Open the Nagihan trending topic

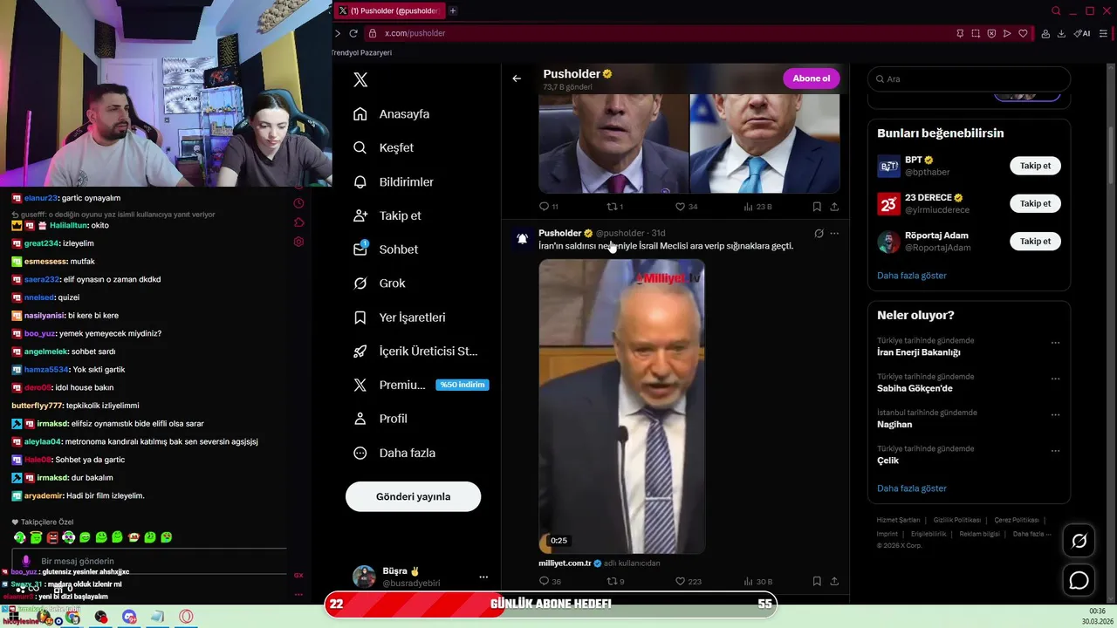point(894,424)
